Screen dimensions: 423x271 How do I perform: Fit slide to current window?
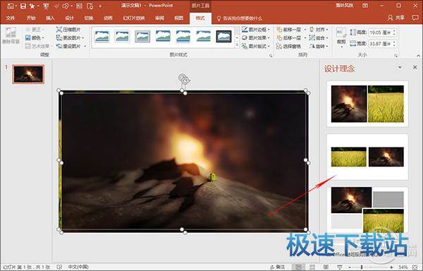tap(415, 267)
